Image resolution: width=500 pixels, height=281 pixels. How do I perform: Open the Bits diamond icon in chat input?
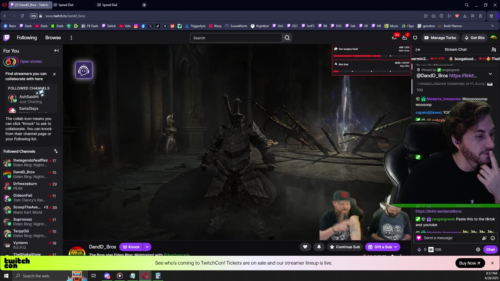(419, 249)
